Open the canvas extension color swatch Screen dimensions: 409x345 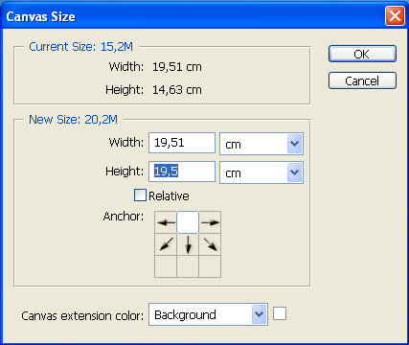click(280, 313)
